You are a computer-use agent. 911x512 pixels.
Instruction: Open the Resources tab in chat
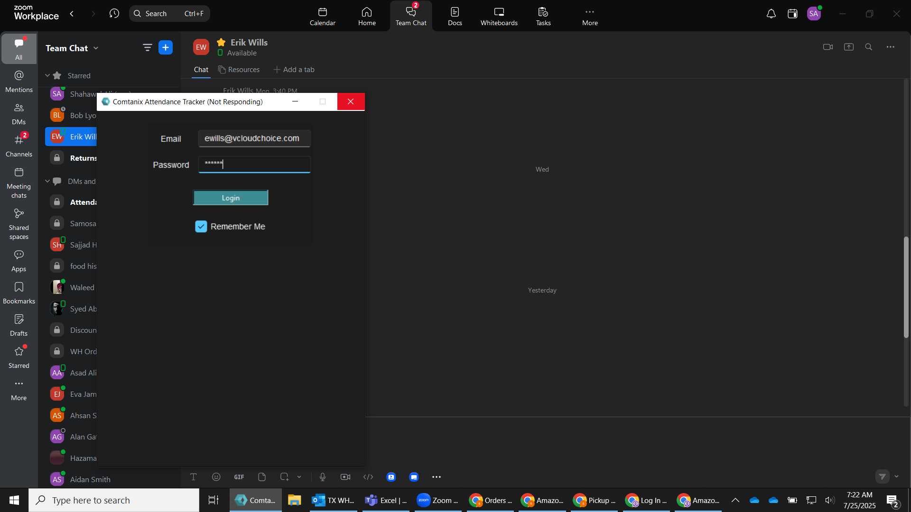click(239, 70)
